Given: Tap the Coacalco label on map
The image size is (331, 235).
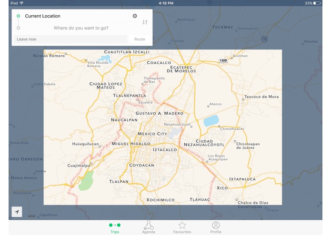Looking at the screenshot, I should [x=159, y=63].
